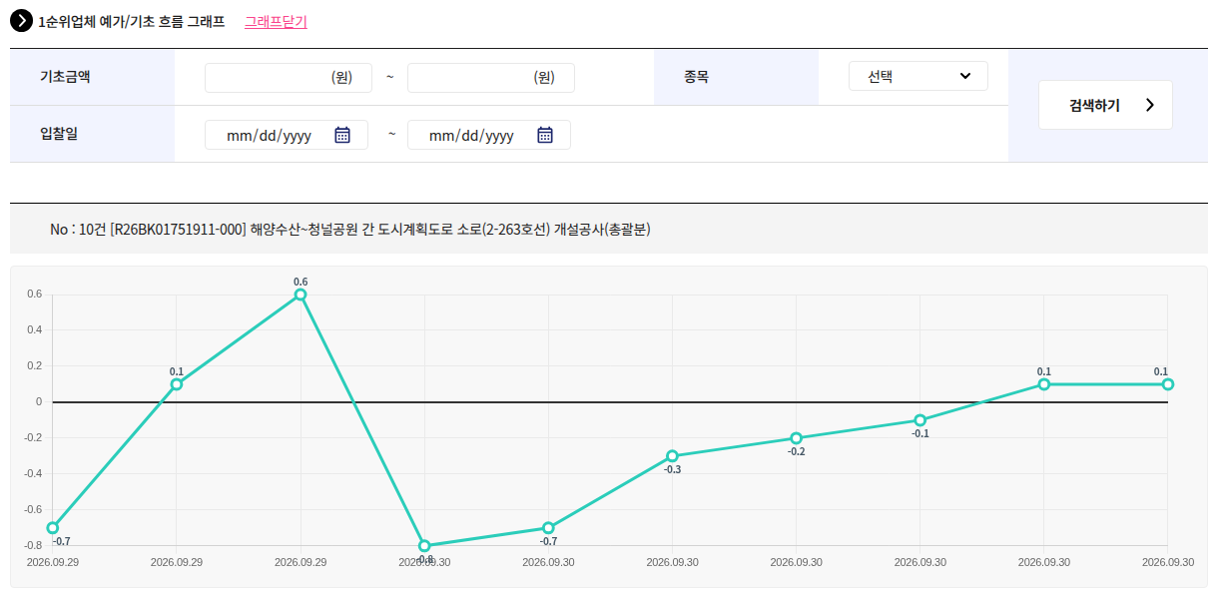
Task: Open the calendar picker for the 입찰일 end date
Action: 545,136
